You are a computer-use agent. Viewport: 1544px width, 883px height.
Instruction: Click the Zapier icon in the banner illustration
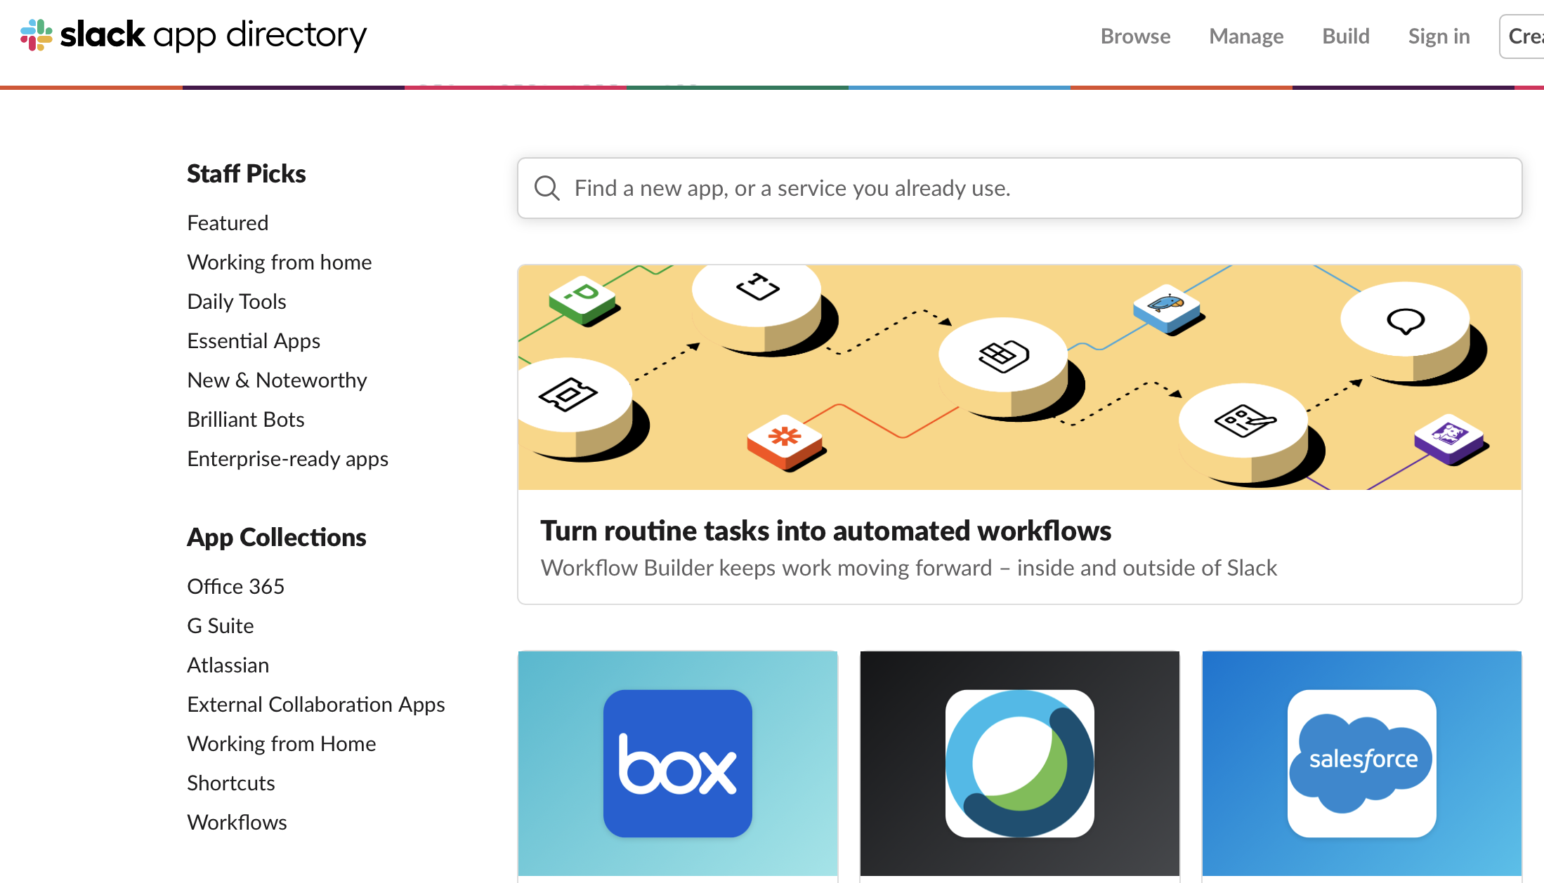click(784, 441)
